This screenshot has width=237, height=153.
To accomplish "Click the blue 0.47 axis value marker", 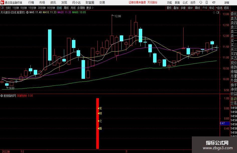I will 225,123.
